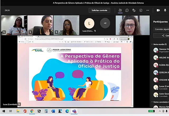Viewport: 169px width, 116px height.
Task: Select participant Lúcio Gouveia, Convidado
Action: point(161,95)
